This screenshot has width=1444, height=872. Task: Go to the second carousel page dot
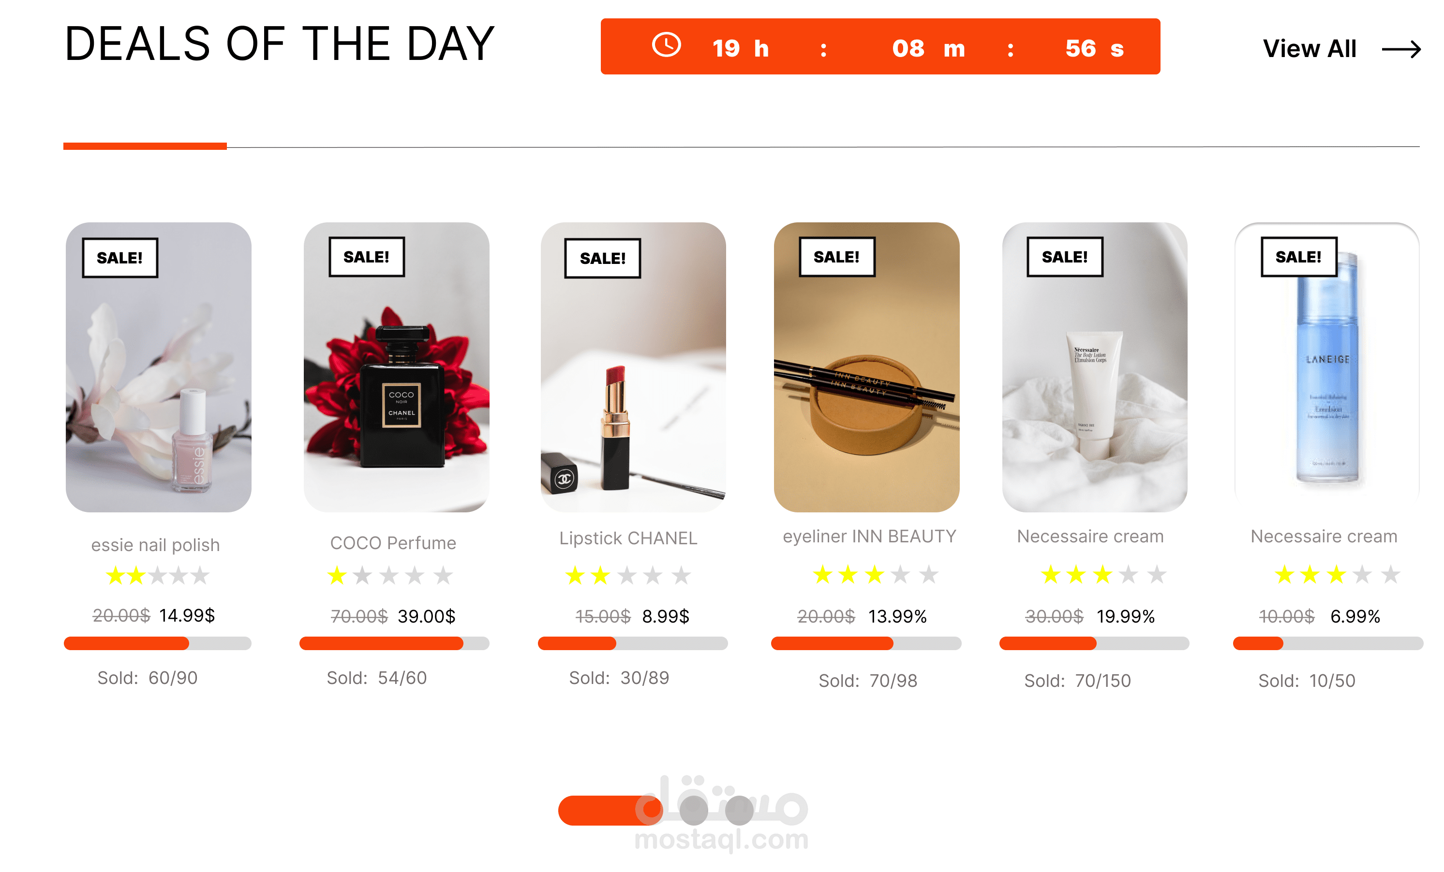click(x=694, y=811)
